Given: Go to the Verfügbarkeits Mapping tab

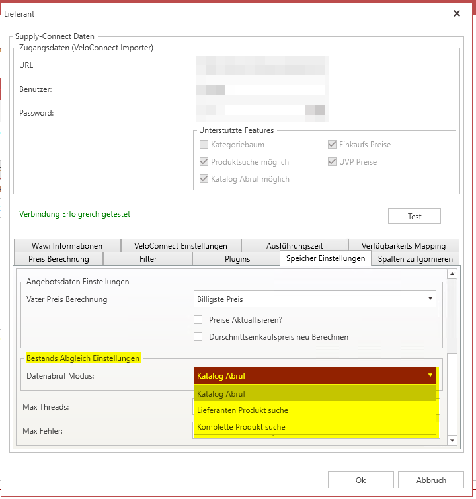Looking at the screenshot, I should [x=403, y=245].
